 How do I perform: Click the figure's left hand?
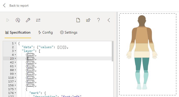tap(129, 55)
